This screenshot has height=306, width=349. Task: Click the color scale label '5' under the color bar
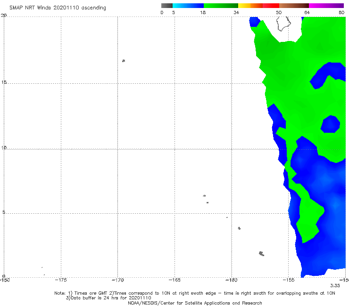click(x=174, y=12)
